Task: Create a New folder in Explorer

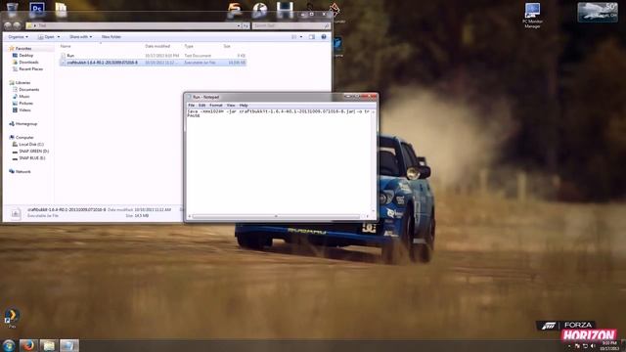Action: pos(111,37)
